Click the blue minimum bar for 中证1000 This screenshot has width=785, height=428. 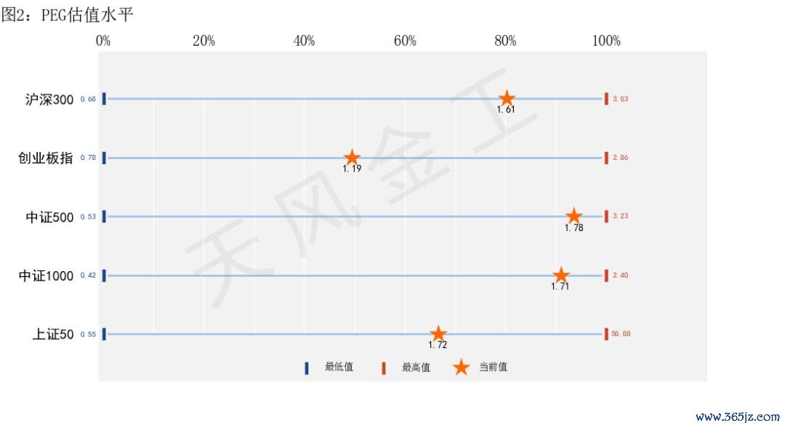(x=104, y=275)
